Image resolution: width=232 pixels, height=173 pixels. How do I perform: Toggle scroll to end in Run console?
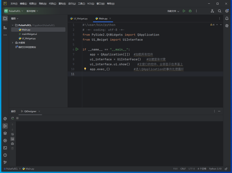point(13,139)
